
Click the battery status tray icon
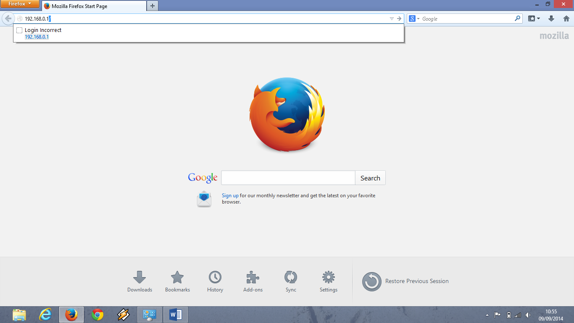coord(508,315)
